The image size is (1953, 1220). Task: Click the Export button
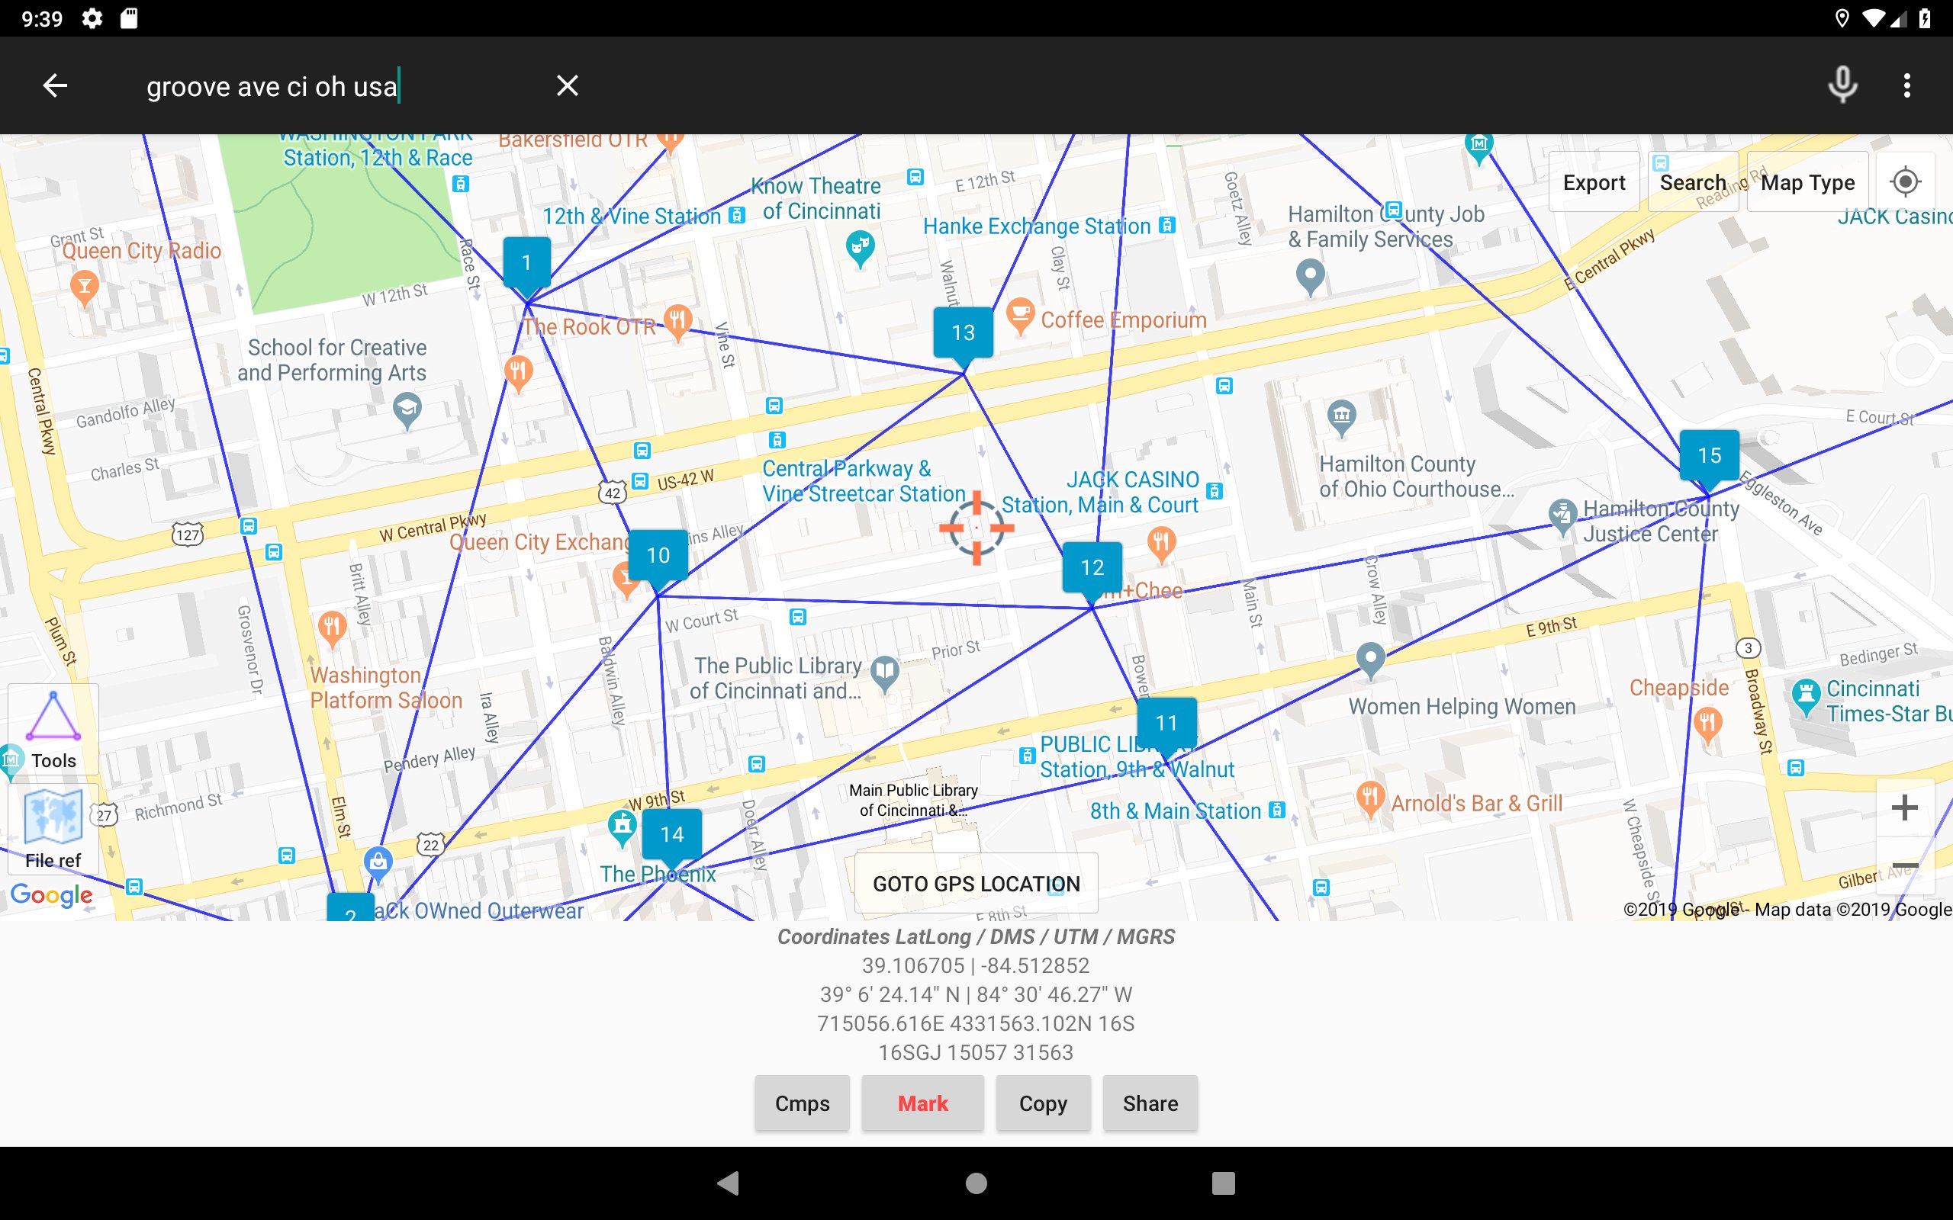1594,181
